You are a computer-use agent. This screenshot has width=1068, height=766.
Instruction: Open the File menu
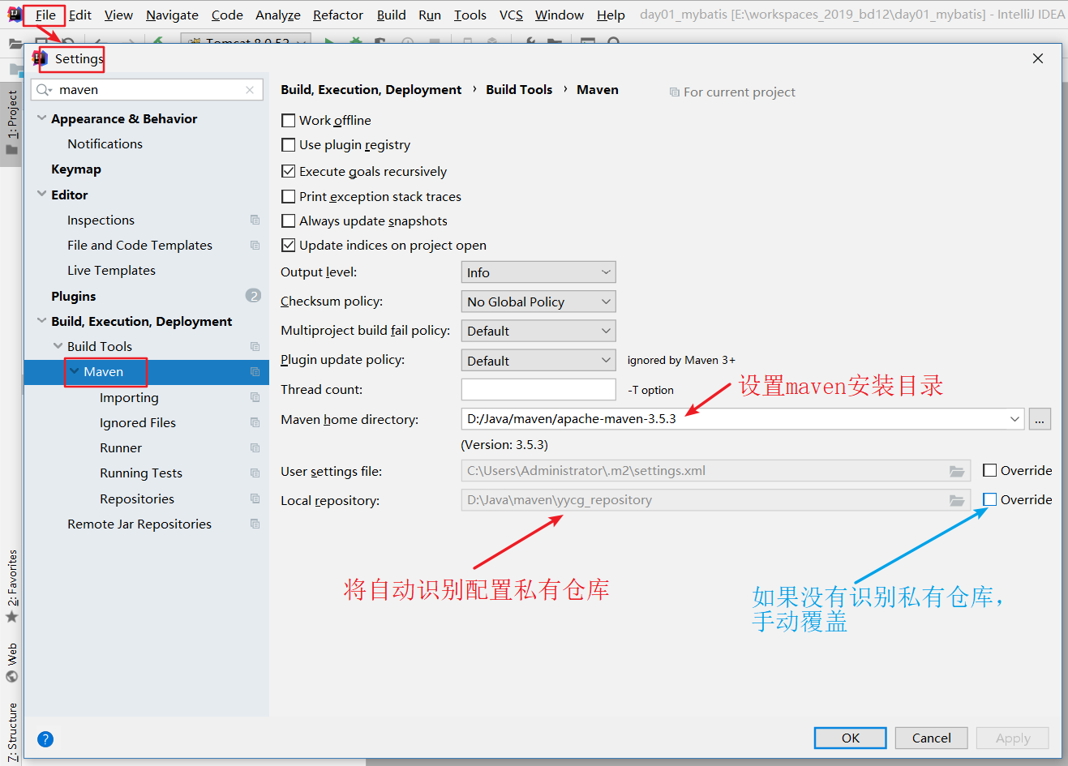45,15
